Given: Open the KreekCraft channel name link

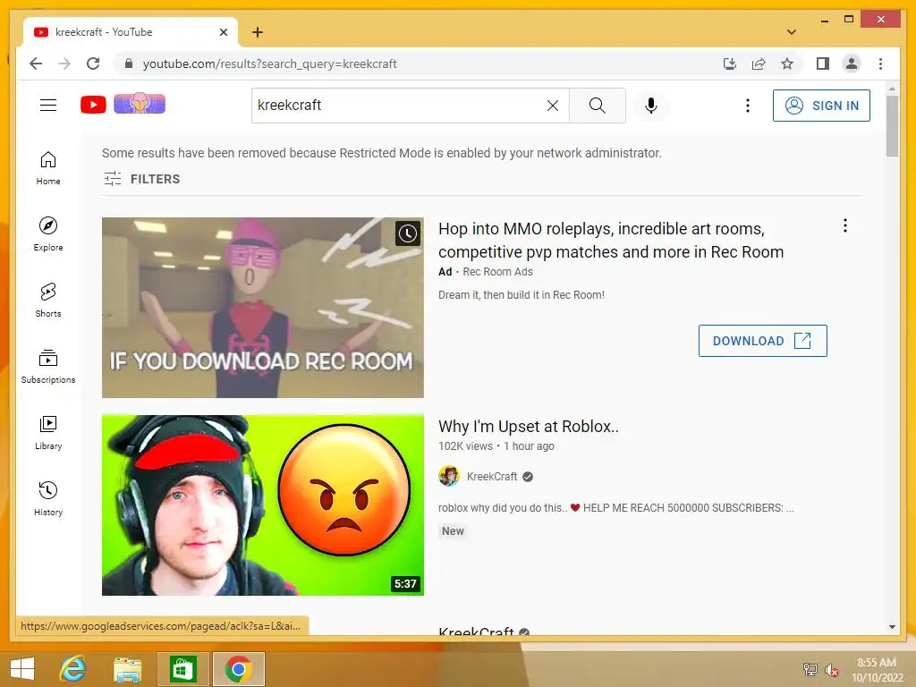Looking at the screenshot, I should (x=492, y=477).
